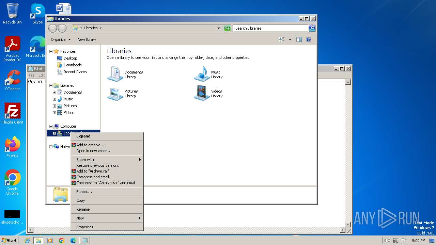Choose Open in new window

point(107,151)
